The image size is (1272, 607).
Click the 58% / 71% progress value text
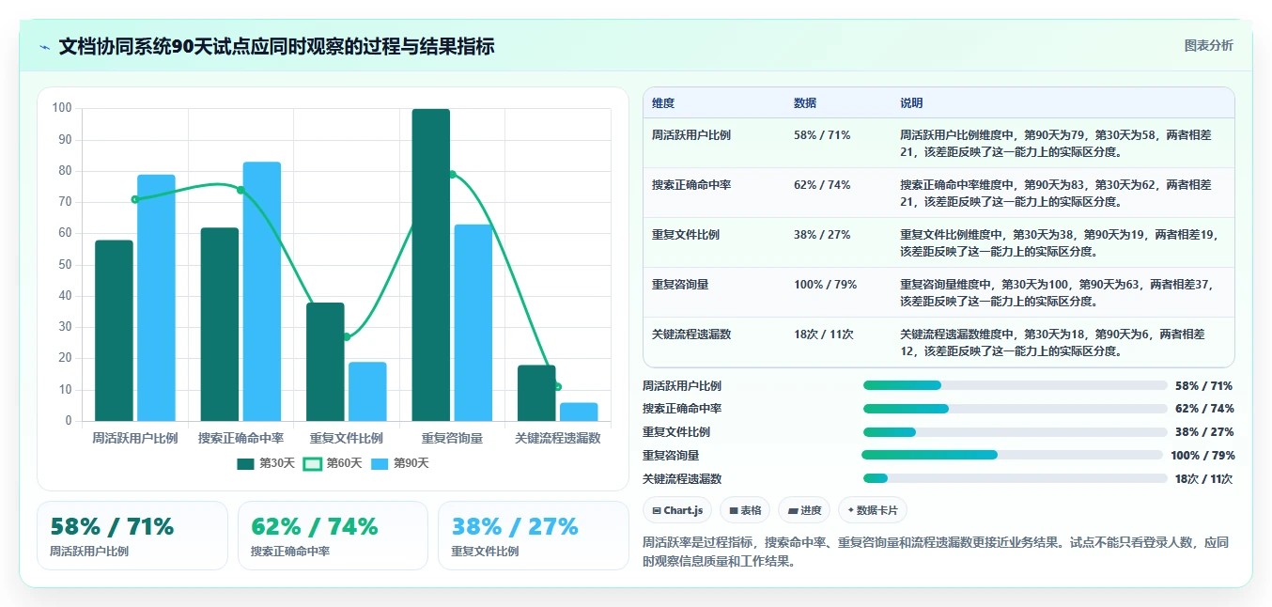[x=1203, y=386]
